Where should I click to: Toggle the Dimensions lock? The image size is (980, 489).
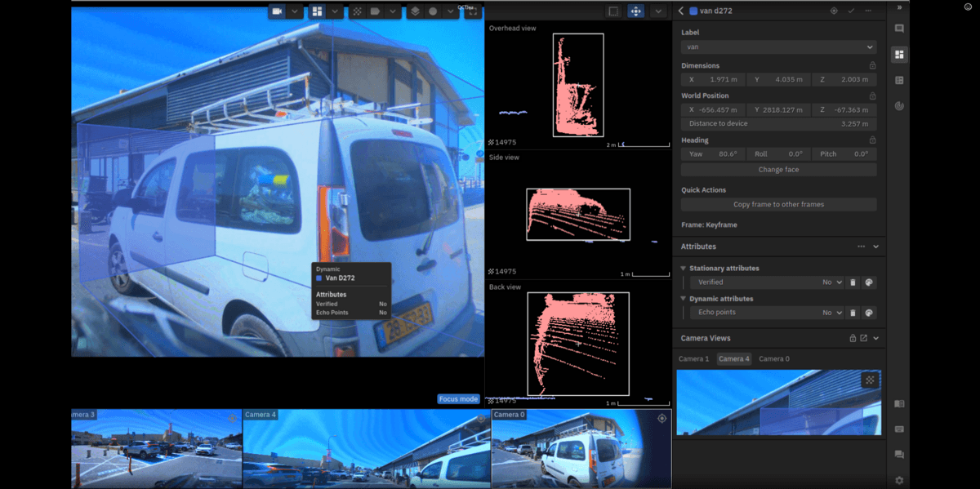[872, 65]
